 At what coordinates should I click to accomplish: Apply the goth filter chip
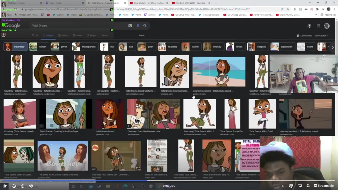tap(147, 47)
